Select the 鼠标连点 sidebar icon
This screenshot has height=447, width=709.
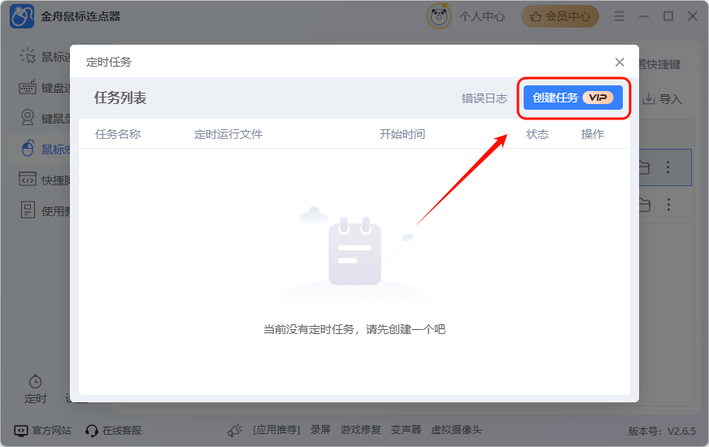click(27, 55)
